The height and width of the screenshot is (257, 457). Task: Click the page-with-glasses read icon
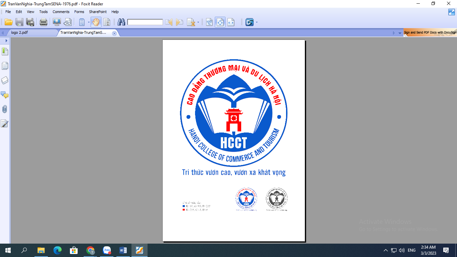(68, 22)
